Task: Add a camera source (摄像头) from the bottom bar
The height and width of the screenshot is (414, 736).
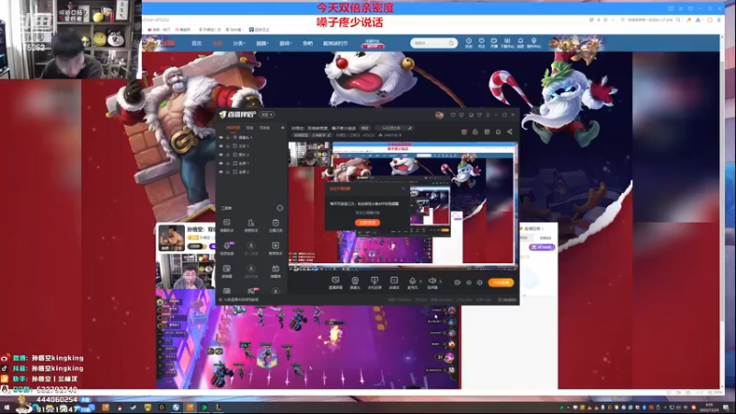Action: tap(355, 282)
